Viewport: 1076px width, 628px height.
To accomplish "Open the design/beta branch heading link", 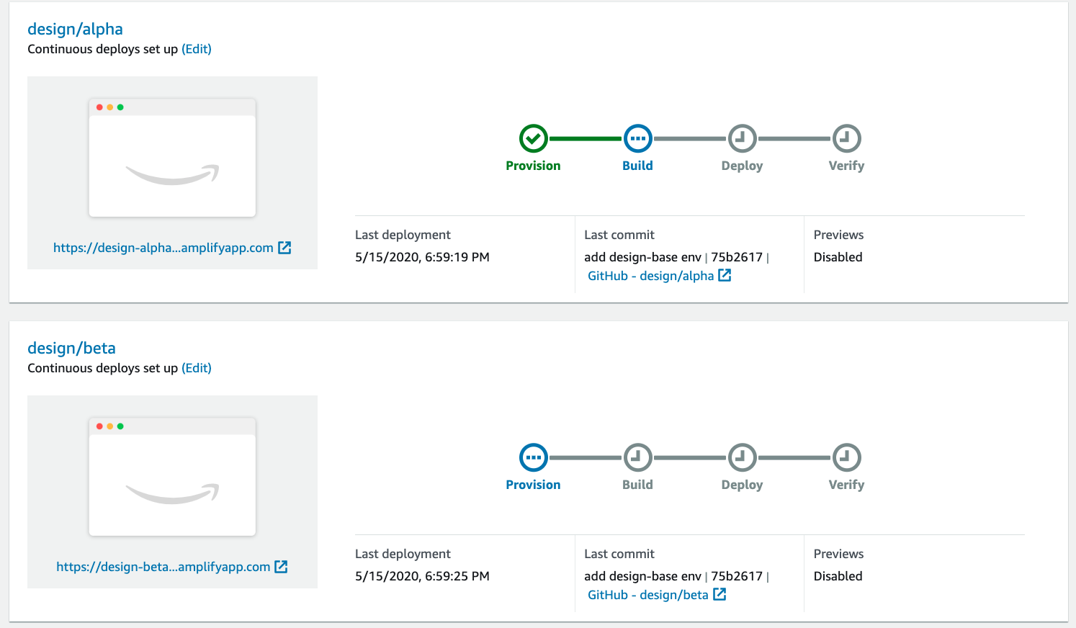I will (x=71, y=348).
